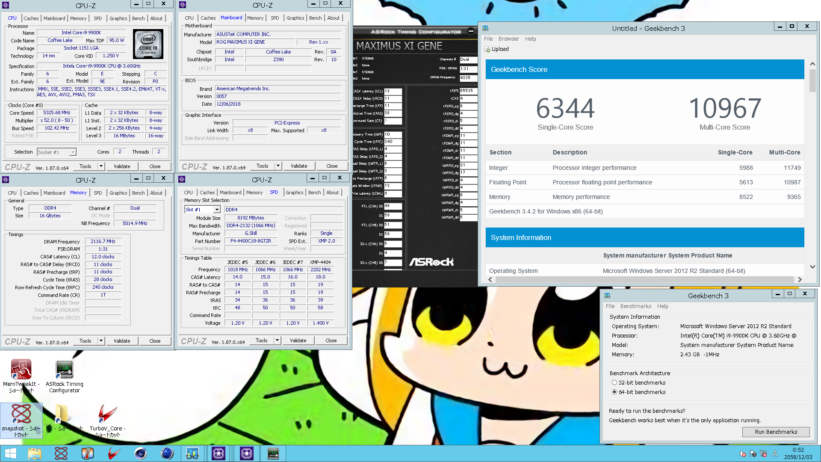Click the Active Time tRAS value field 28
821x462 pixels.
point(393,113)
